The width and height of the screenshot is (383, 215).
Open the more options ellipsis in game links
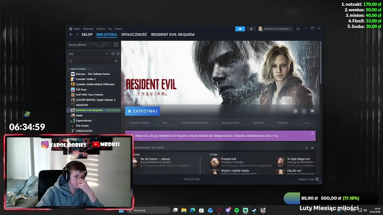click(x=307, y=123)
